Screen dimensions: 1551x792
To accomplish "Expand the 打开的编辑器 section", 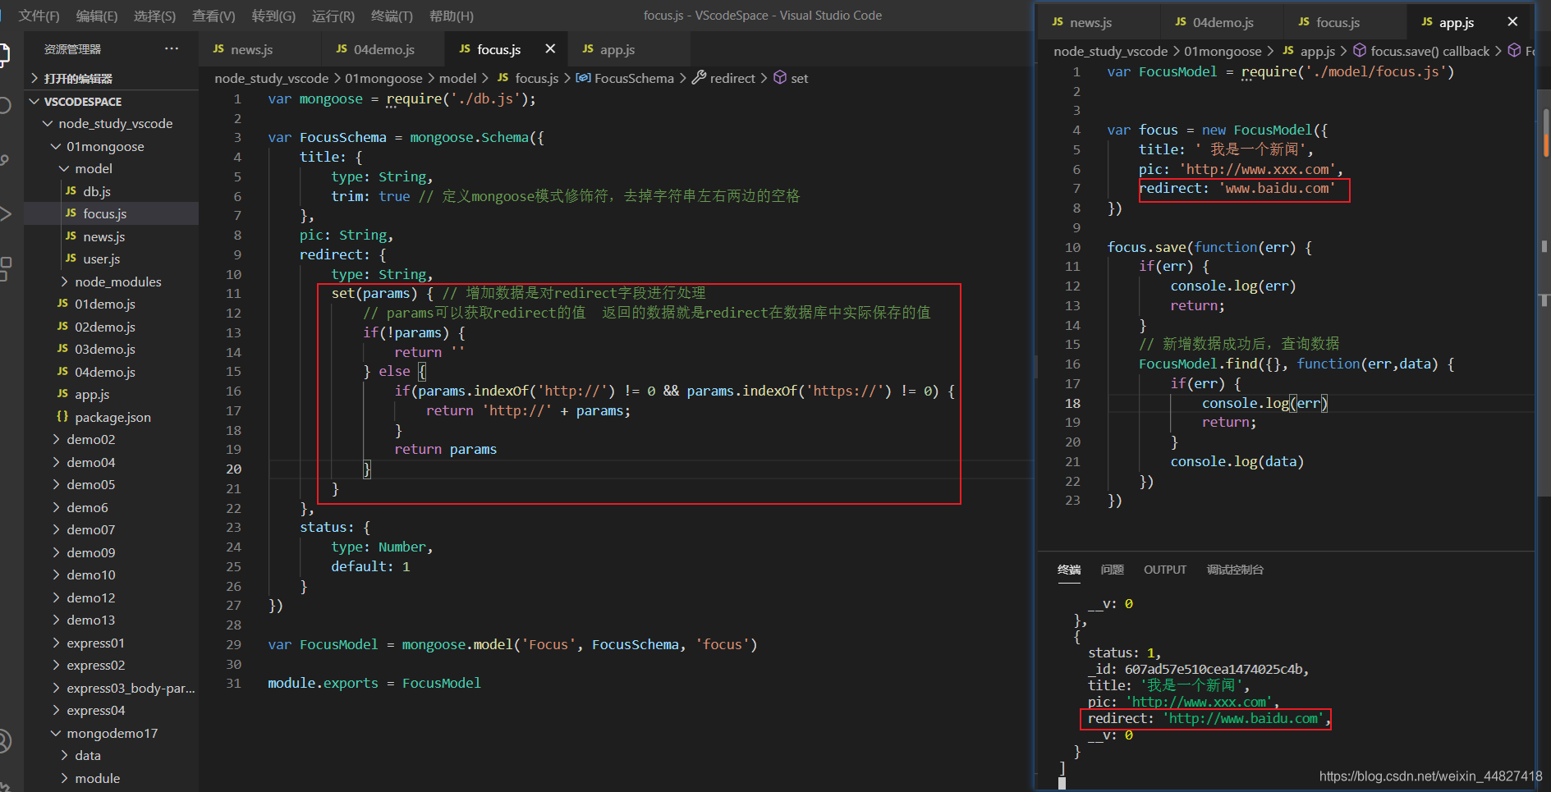I will click(112, 78).
